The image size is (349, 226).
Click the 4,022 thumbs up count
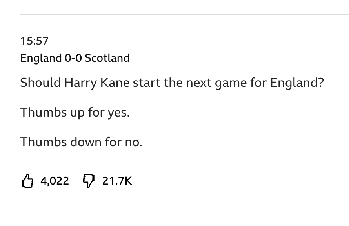[x=55, y=181]
